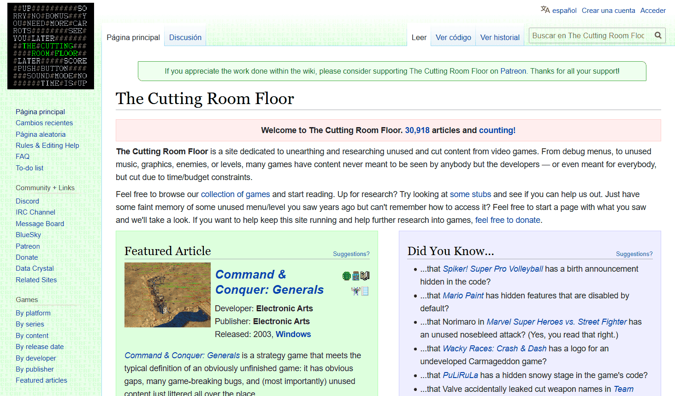The width and height of the screenshot is (675, 396).
Task: Click the Acceder login link
Action: 653,10
